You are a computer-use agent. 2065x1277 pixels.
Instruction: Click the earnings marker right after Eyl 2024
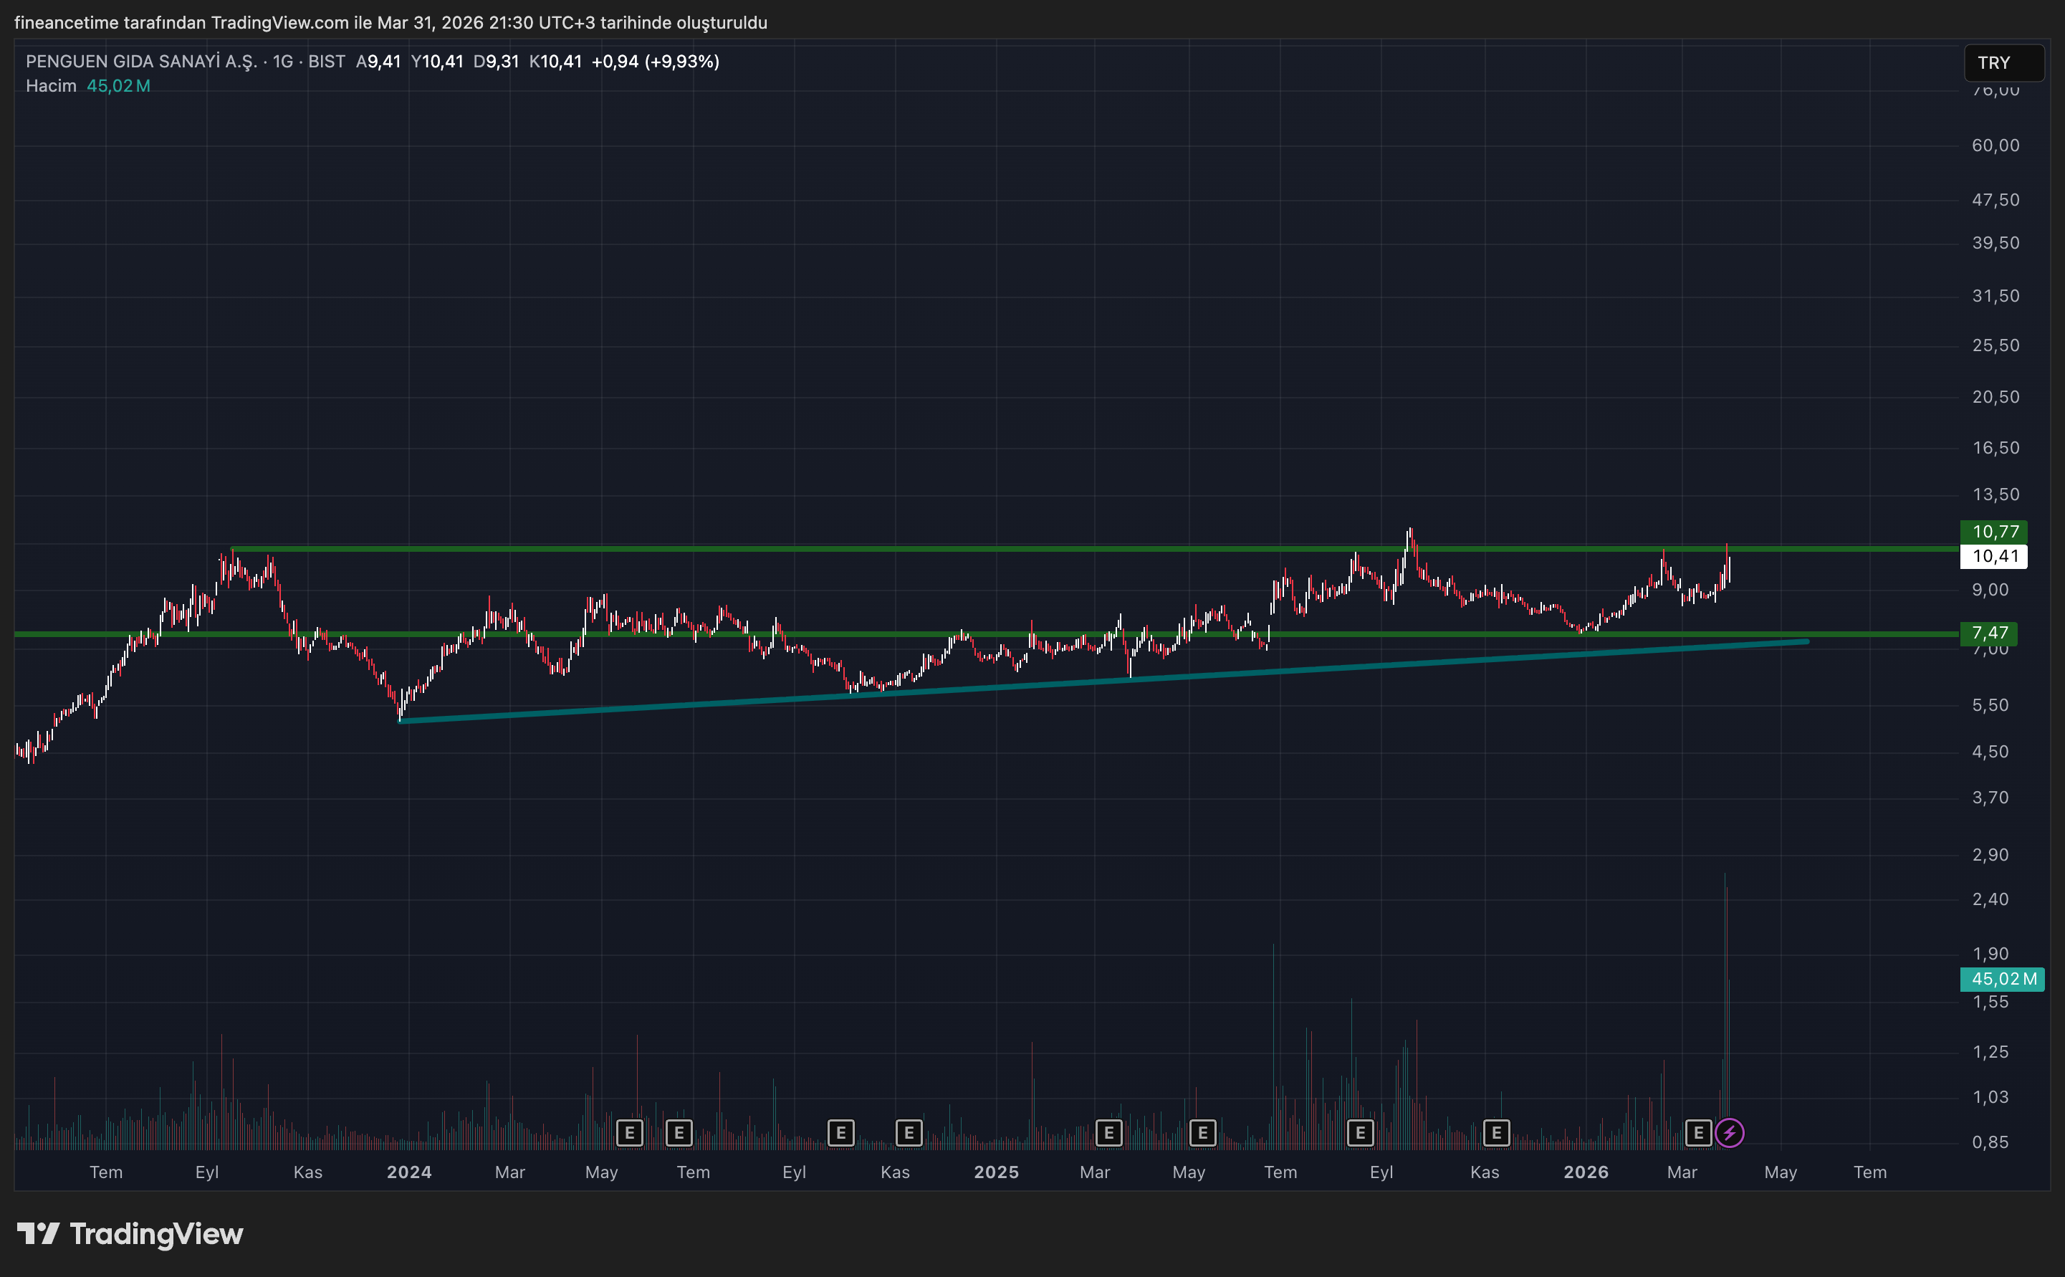pos(840,1132)
